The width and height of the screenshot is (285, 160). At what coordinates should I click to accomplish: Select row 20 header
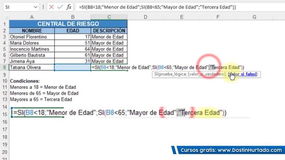click(x=4, y=152)
